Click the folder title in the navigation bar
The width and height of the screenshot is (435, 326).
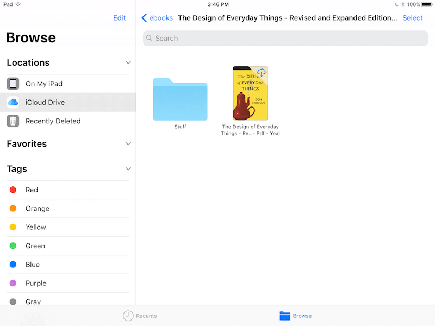(x=288, y=18)
